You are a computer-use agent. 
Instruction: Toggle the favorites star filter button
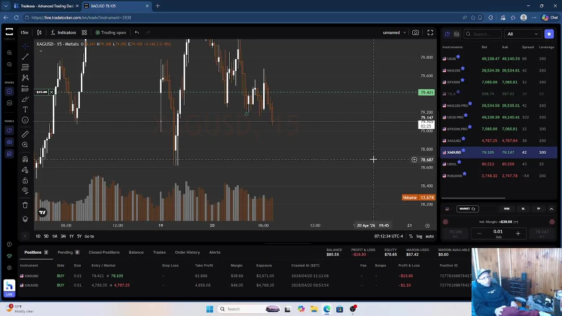click(549, 34)
